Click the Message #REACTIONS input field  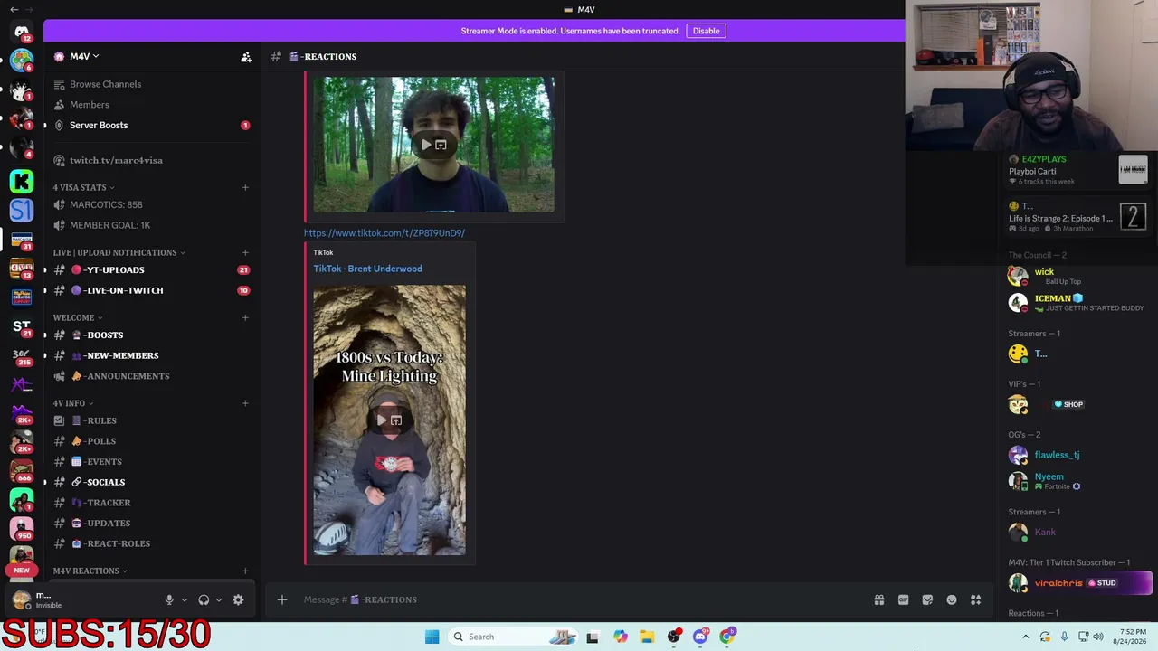coord(579,599)
